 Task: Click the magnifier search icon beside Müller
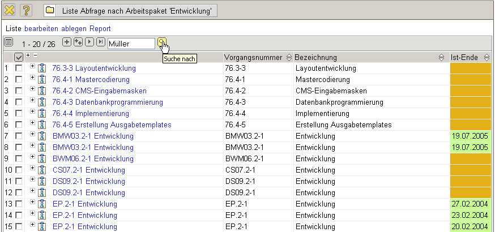pyautogui.click(x=161, y=43)
